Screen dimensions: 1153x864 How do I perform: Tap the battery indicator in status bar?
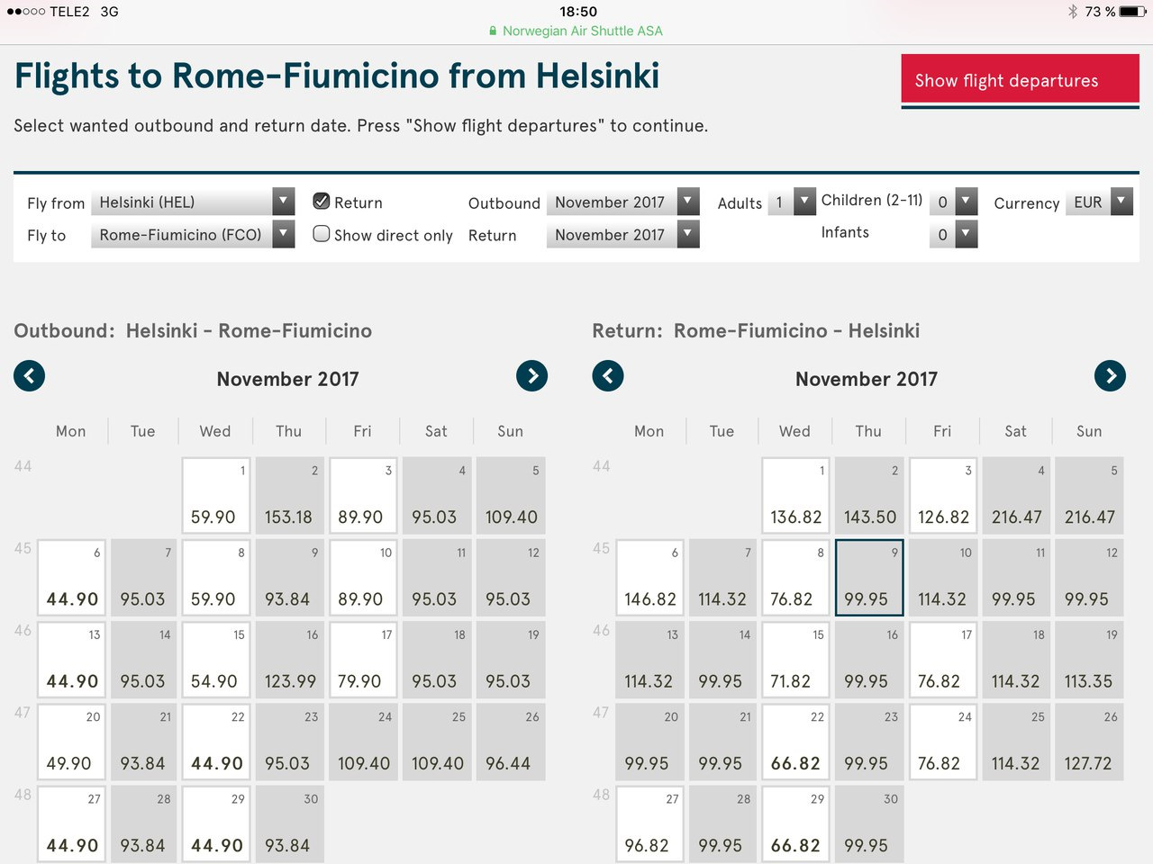click(x=1133, y=12)
